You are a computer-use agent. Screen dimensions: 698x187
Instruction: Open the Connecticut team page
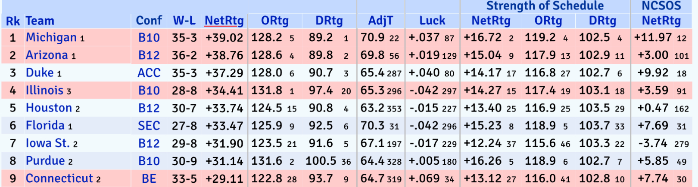click(x=59, y=178)
